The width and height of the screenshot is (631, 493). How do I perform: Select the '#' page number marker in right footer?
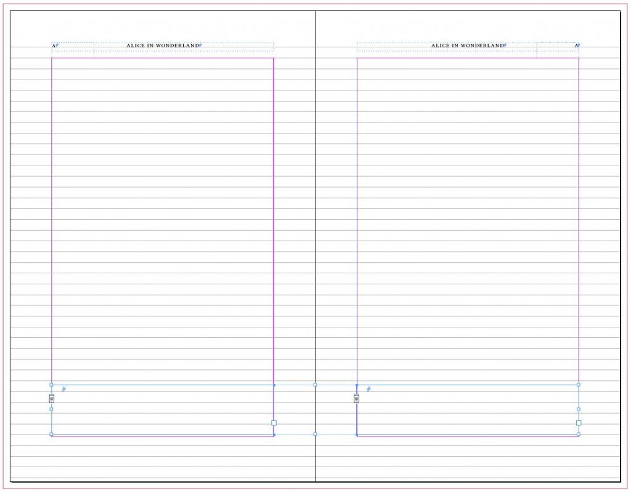(x=368, y=388)
